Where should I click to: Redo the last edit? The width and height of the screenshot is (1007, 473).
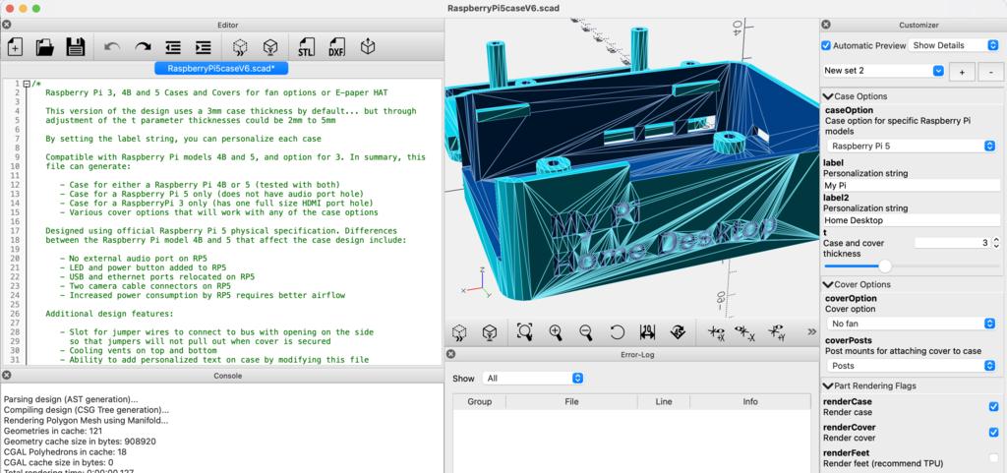(x=143, y=47)
